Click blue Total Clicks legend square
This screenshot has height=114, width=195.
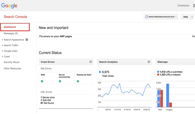[x=100, y=72]
